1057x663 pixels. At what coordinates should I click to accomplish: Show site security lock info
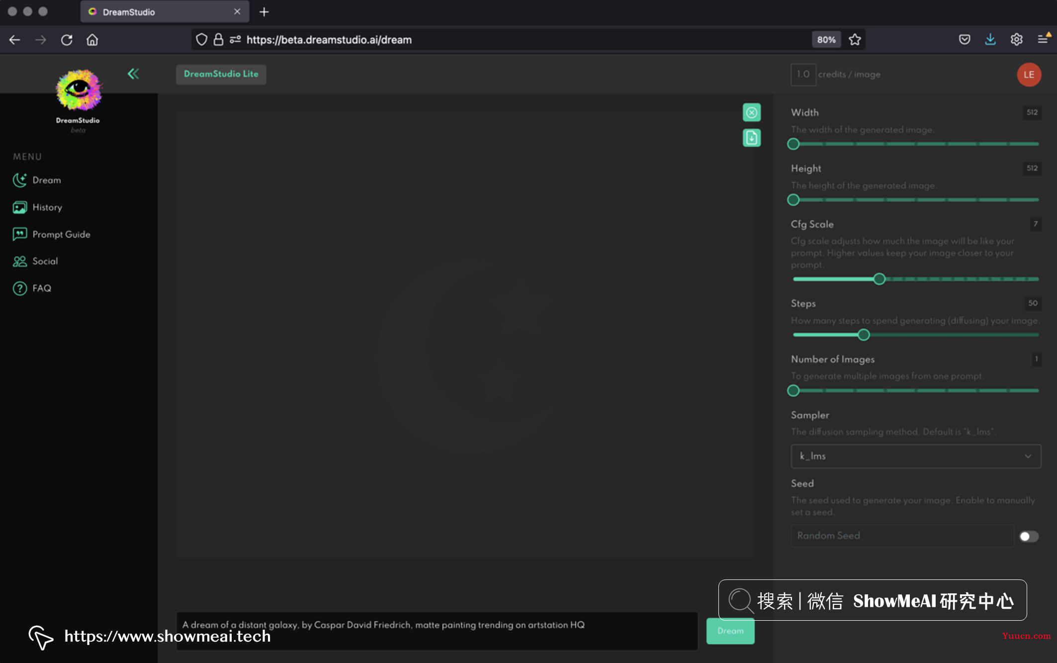[218, 40]
